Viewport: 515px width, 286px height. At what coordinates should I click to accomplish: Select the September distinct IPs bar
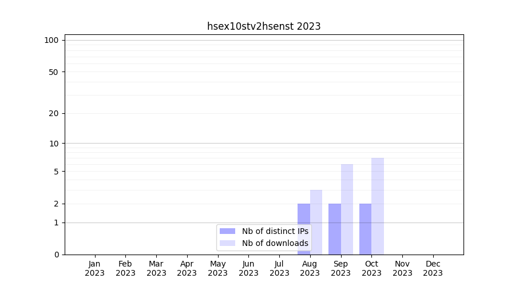coord(334,229)
